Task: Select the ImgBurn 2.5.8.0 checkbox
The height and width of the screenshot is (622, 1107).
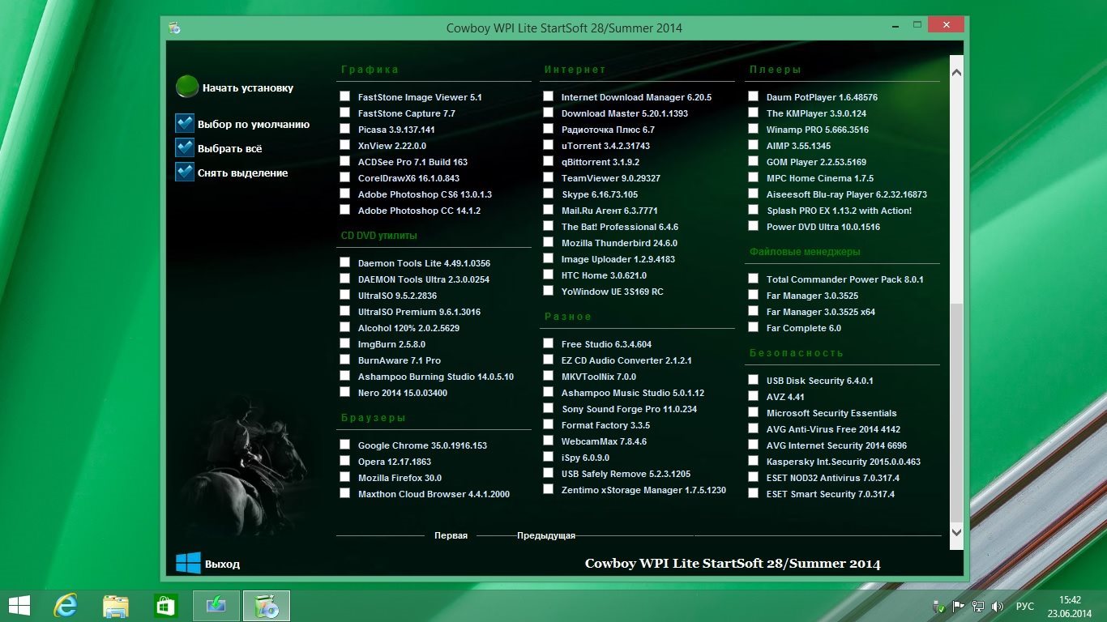Action: coord(345,343)
